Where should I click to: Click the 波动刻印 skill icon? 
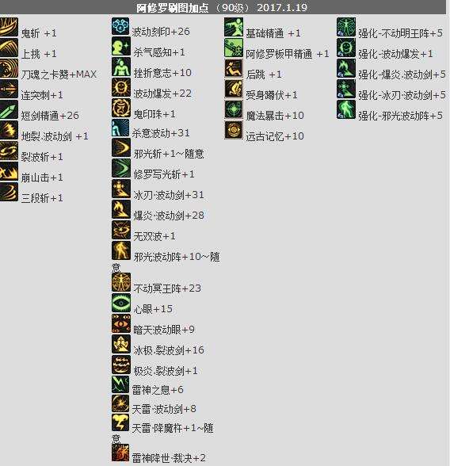tap(121, 27)
